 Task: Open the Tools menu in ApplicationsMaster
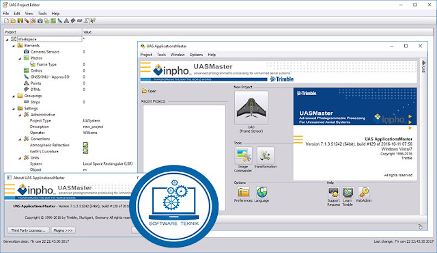point(161,55)
